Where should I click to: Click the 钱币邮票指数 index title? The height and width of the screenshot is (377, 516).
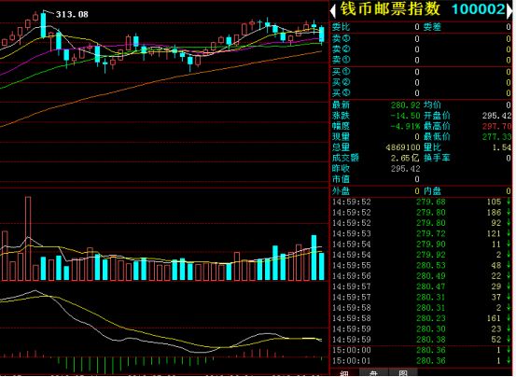point(390,9)
